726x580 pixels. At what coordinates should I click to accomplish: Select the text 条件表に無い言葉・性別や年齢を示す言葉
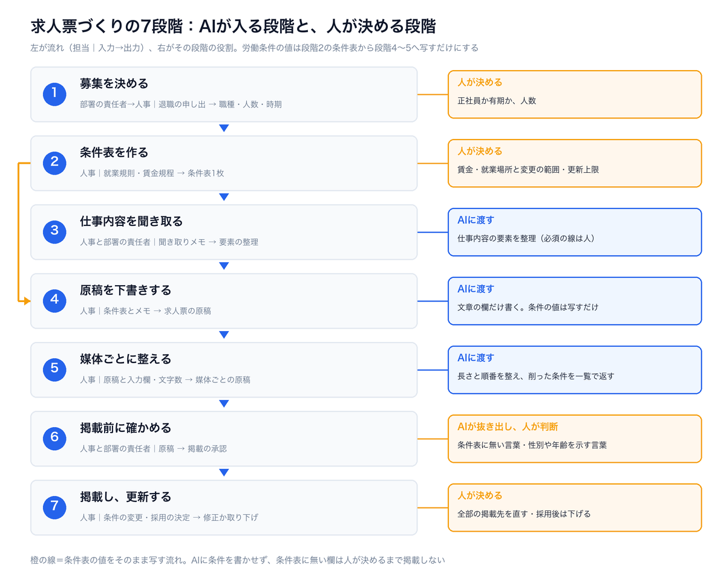532,445
